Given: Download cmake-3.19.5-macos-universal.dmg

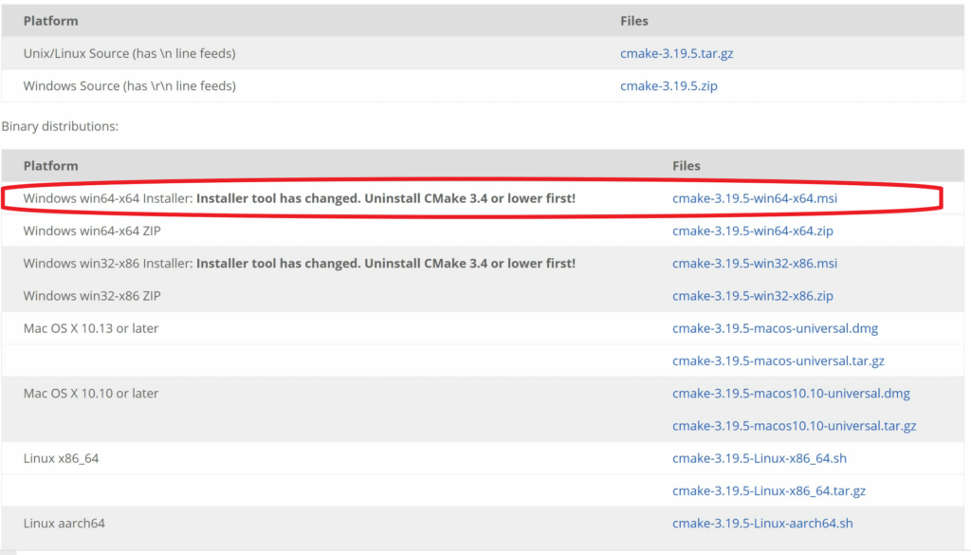Looking at the screenshot, I should 775,328.
